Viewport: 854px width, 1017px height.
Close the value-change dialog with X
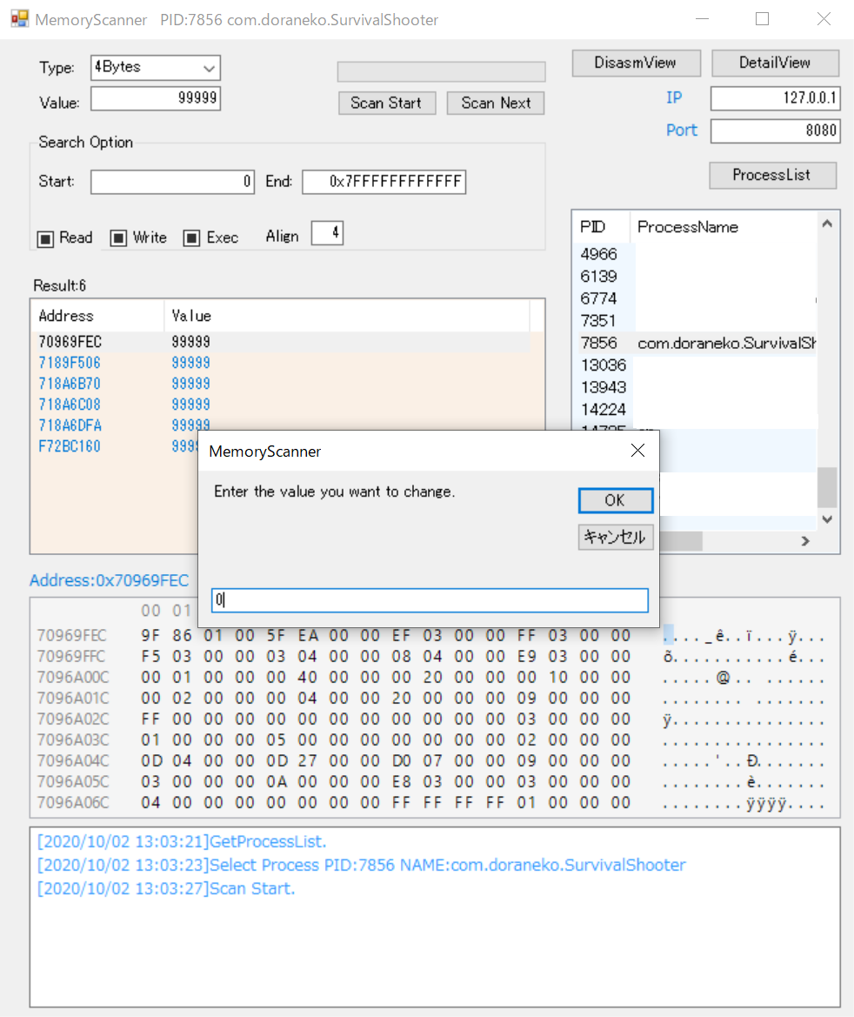tap(637, 451)
